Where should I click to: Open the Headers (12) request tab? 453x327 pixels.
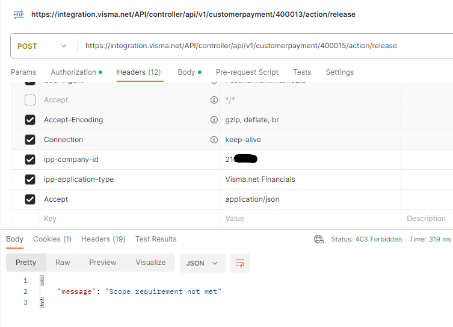(139, 72)
